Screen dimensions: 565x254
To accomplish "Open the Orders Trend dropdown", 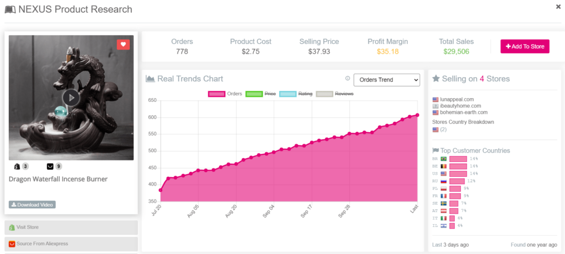I will tap(386, 80).
